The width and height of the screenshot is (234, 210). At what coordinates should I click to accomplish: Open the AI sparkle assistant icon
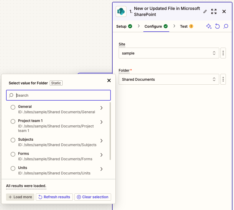coord(209,27)
